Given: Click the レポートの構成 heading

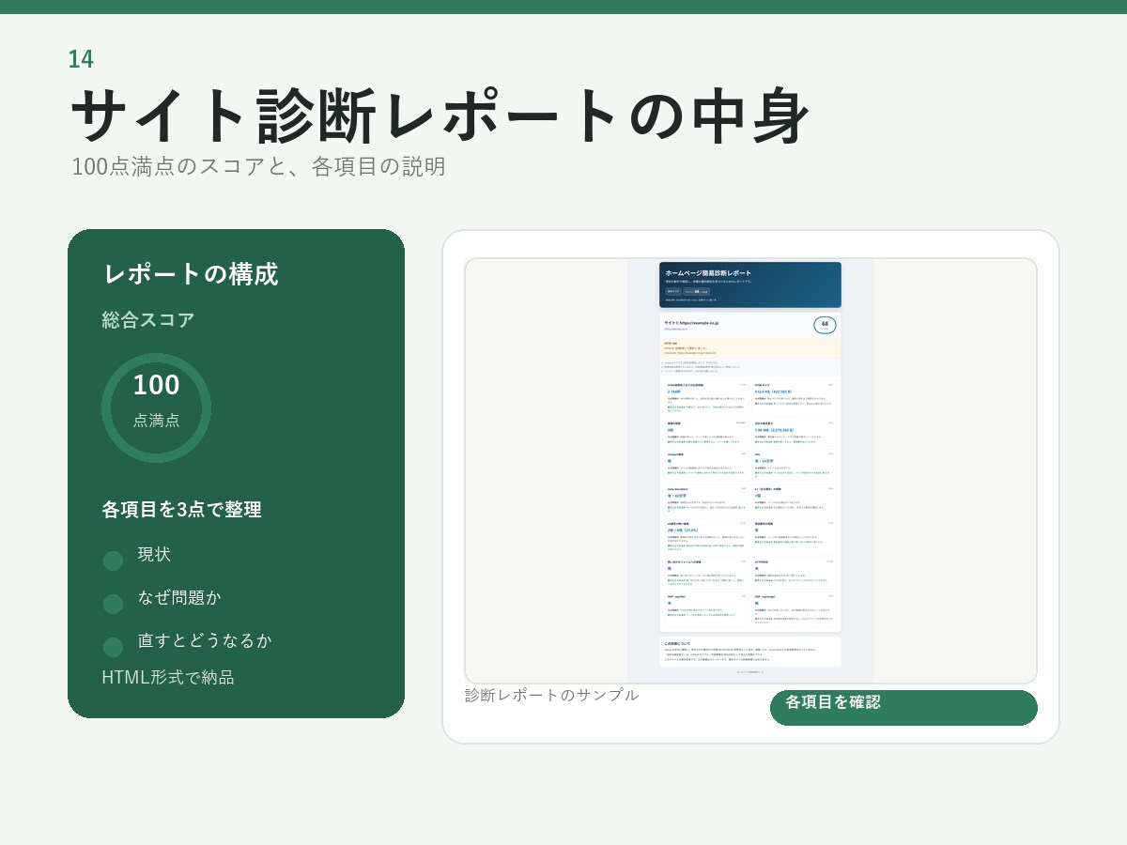Looking at the screenshot, I should pyautogui.click(x=191, y=274).
